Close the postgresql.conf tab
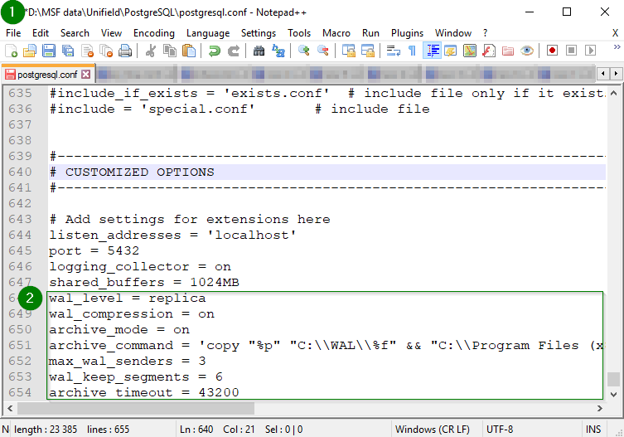This screenshot has height=437, width=624. [85, 74]
